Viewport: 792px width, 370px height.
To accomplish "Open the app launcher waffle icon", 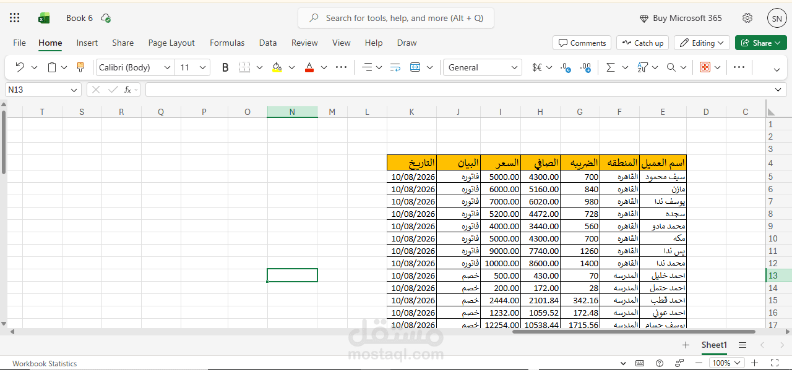I will pyautogui.click(x=15, y=18).
